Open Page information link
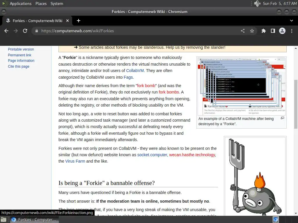The image size is (298, 223). coord(21,61)
